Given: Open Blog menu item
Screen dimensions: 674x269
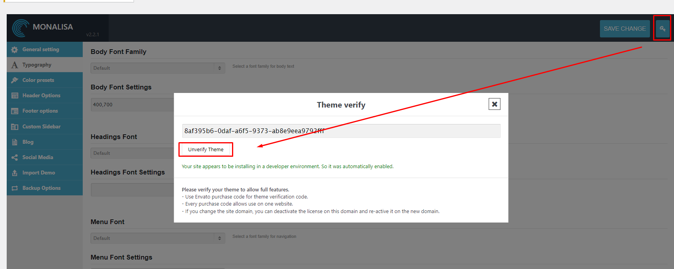Looking at the screenshot, I should 45,142.
